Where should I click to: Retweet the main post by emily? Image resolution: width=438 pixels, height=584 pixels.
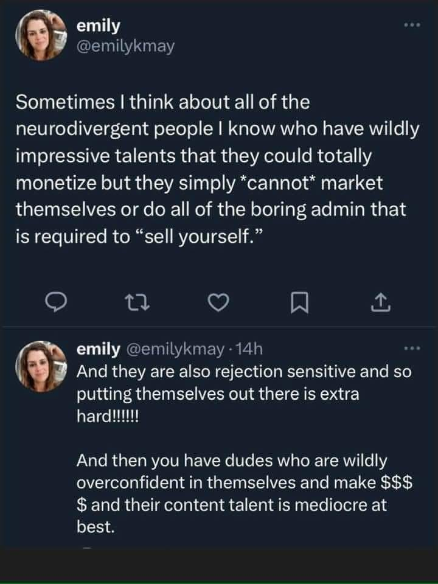137,302
